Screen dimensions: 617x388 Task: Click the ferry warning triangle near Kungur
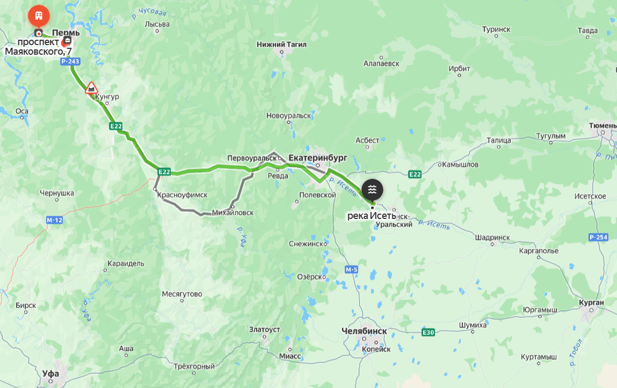[x=91, y=88]
